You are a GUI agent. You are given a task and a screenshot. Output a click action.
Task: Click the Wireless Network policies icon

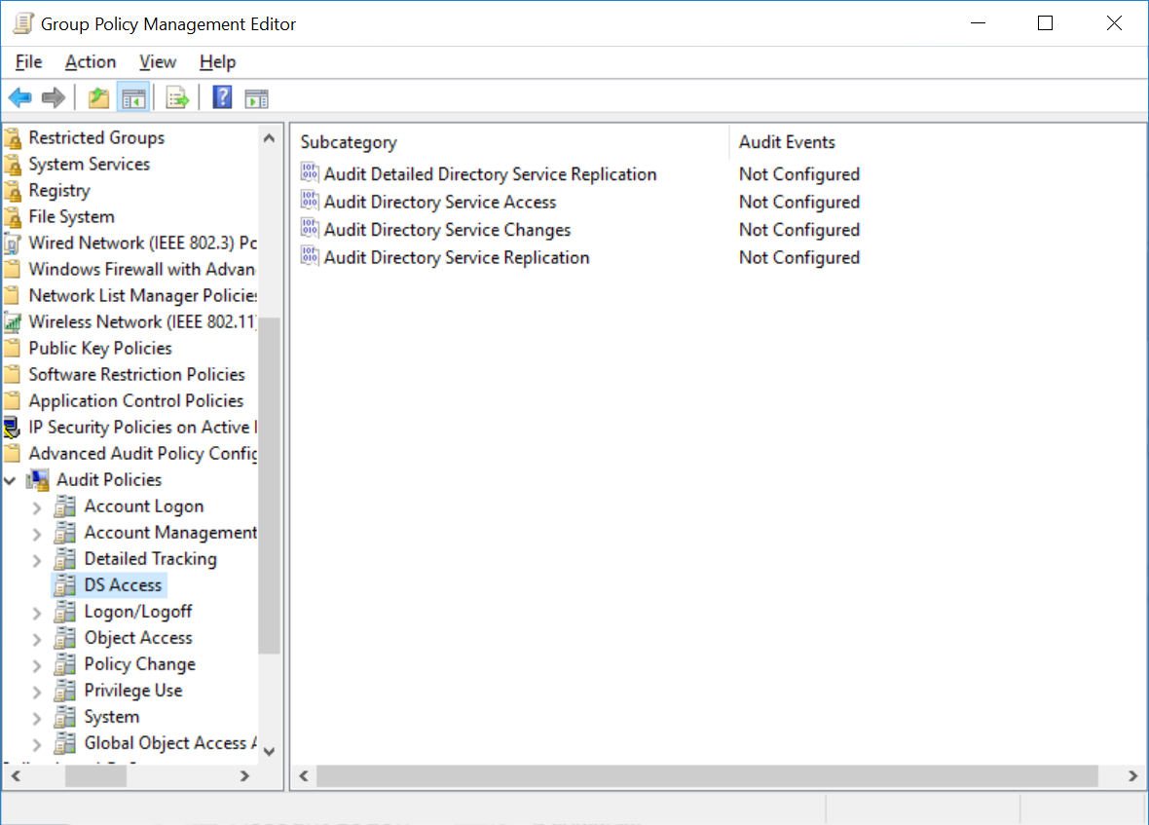pos(12,321)
